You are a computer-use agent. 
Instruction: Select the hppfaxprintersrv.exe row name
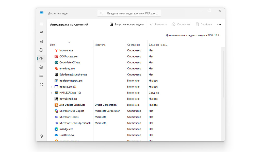71,81
